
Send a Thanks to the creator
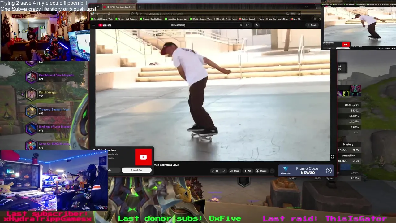click(x=261, y=171)
